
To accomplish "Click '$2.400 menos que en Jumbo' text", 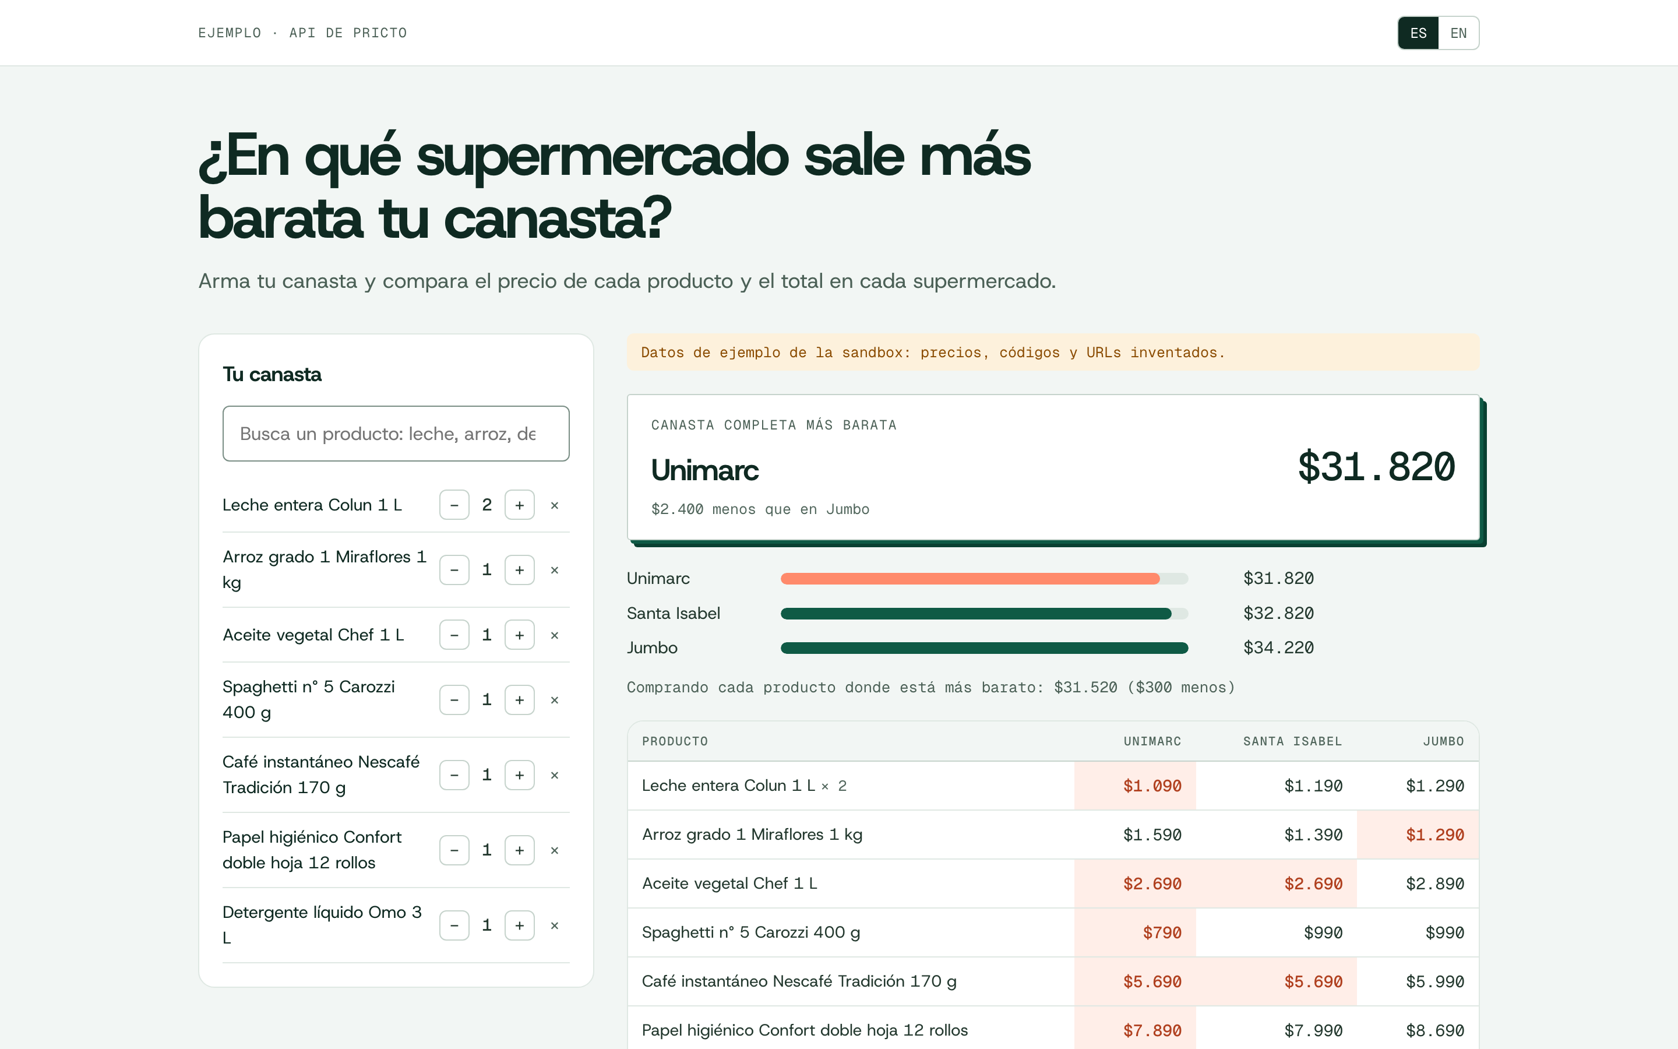I will pos(760,509).
